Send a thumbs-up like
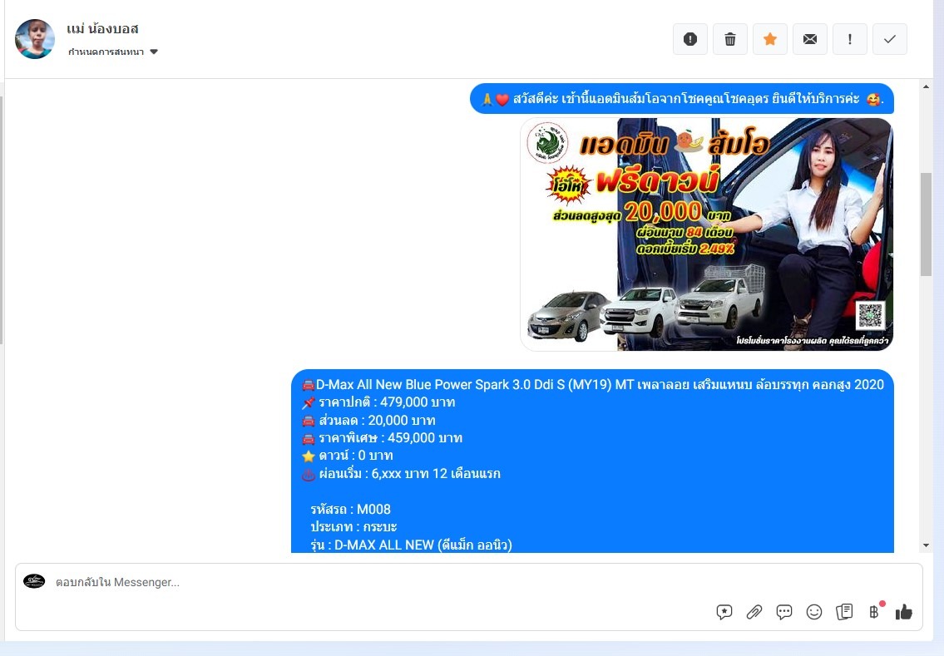944x656 pixels. 904,612
